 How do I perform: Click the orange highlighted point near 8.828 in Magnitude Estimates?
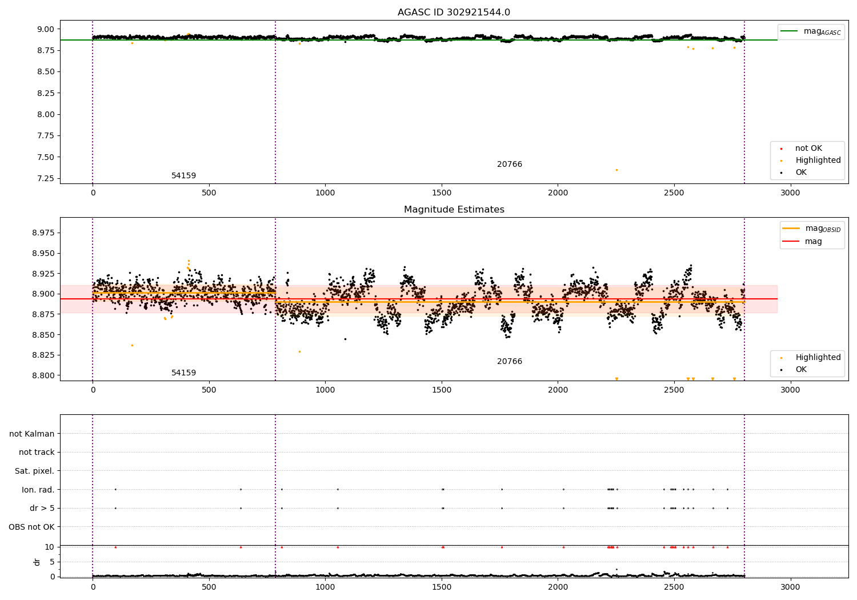[x=299, y=351]
